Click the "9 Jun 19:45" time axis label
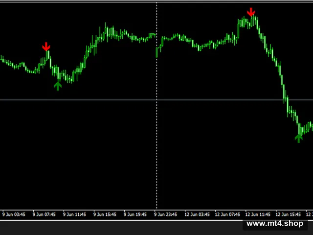The width and height of the screenshot is (313, 235). coord(135,214)
